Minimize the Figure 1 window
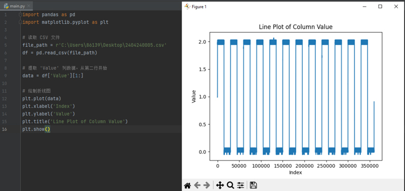Screen dimensions: 405x191 (x=364, y=7)
